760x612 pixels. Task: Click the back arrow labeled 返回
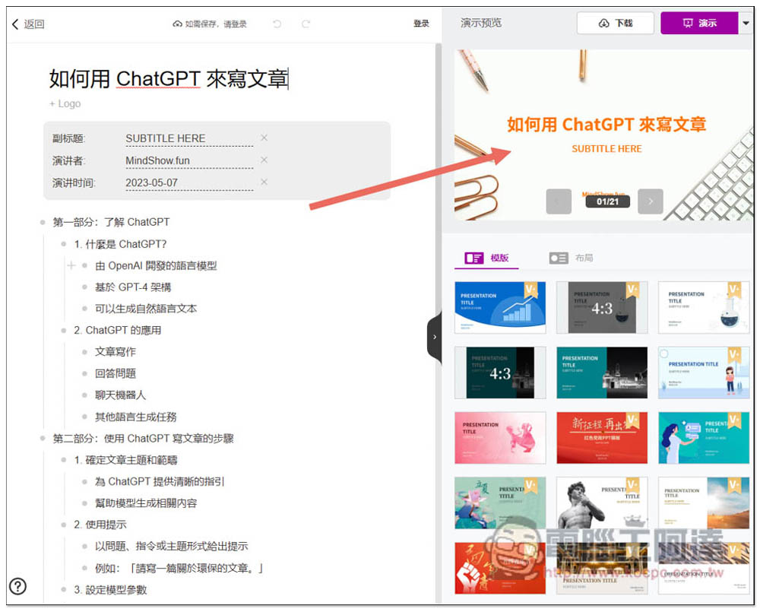(x=28, y=24)
